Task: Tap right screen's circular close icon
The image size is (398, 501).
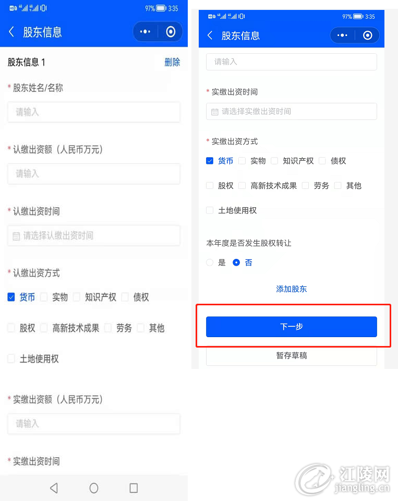Action: [x=367, y=35]
